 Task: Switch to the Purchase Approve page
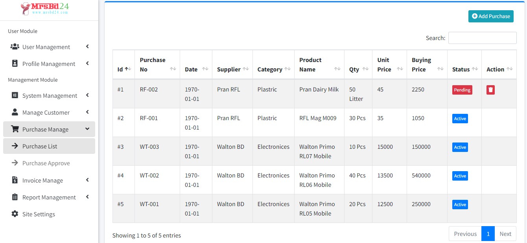[46, 163]
